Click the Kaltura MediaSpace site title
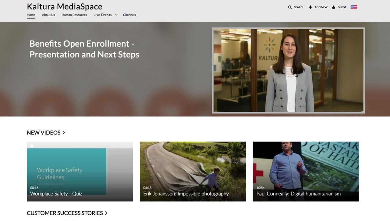The height and width of the screenshot is (221, 390). click(x=65, y=6)
